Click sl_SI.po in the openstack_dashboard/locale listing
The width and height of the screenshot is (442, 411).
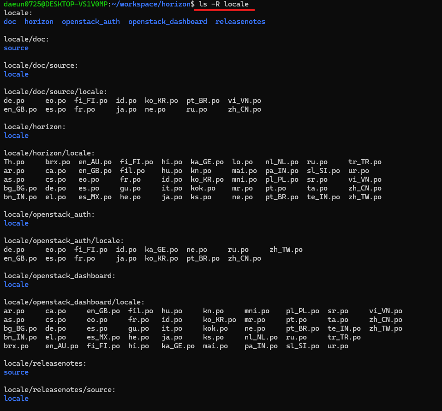tap(303, 346)
